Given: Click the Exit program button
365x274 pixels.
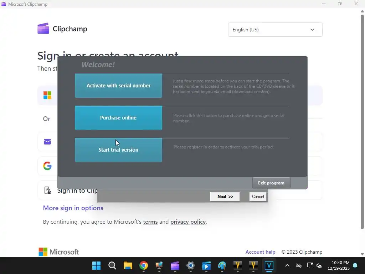Looking at the screenshot, I should coord(271,183).
